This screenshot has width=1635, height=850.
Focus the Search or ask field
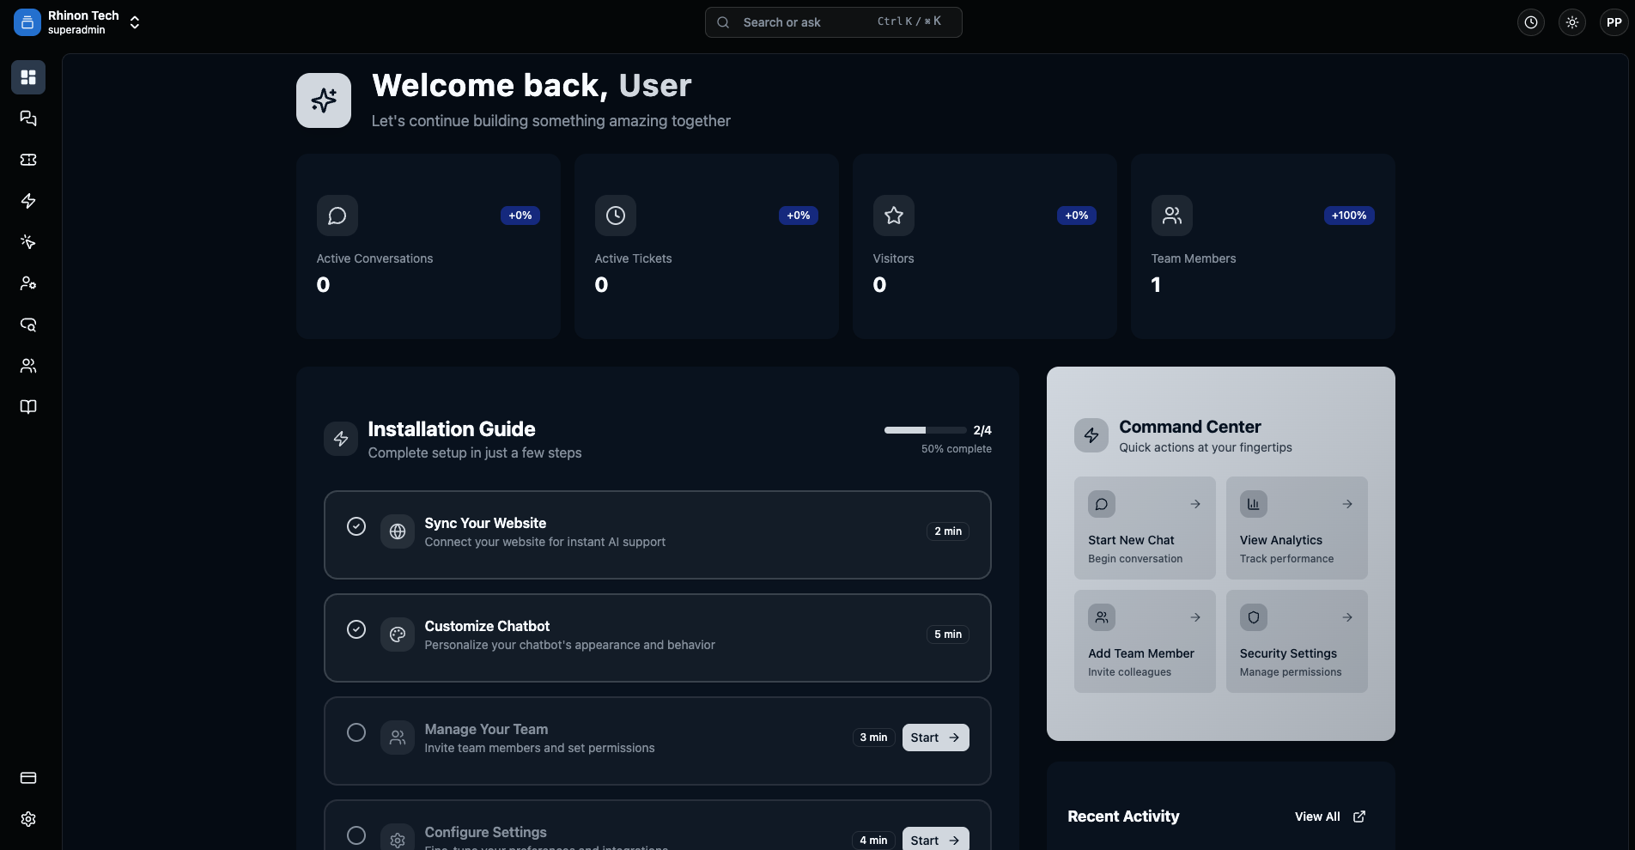coord(833,22)
